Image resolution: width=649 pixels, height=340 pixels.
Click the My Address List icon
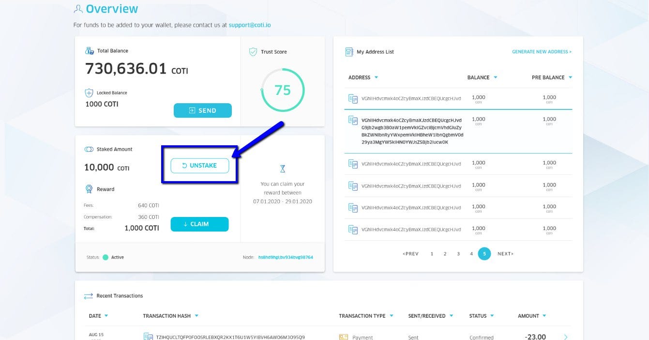pos(349,52)
